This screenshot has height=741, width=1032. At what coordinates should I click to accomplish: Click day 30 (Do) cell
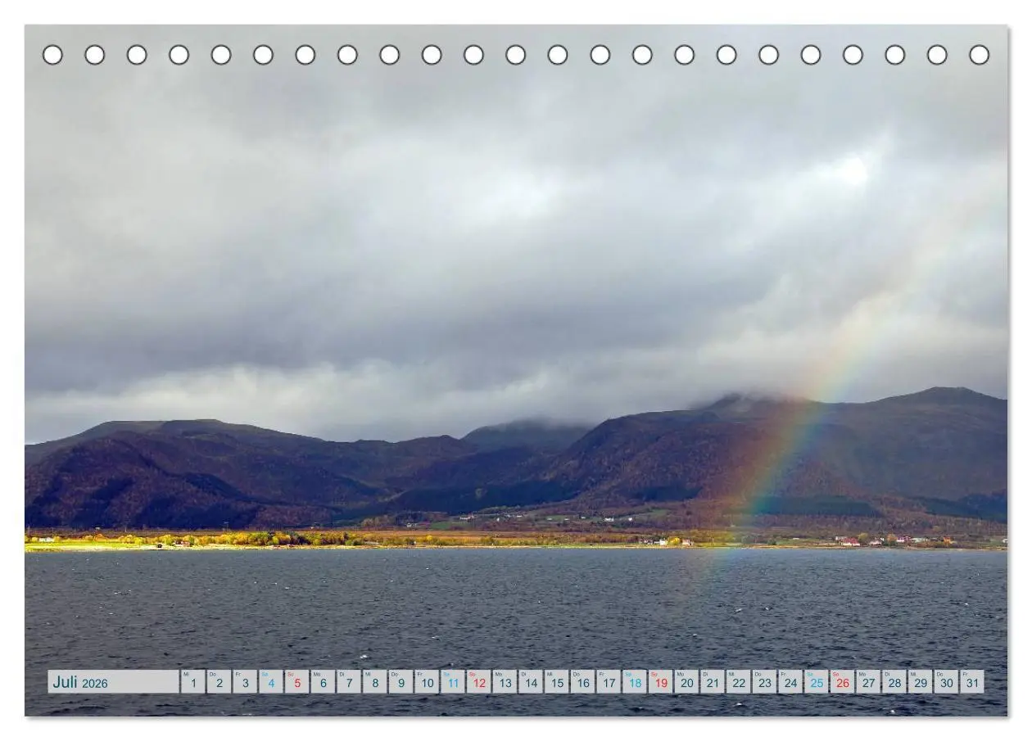947,681
